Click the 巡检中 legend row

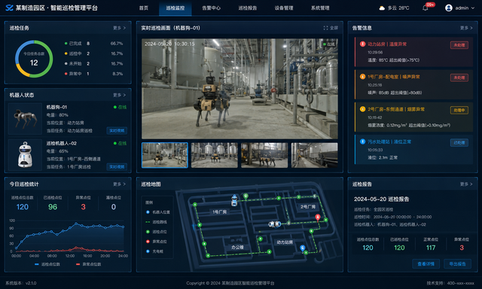click(93, 53)
